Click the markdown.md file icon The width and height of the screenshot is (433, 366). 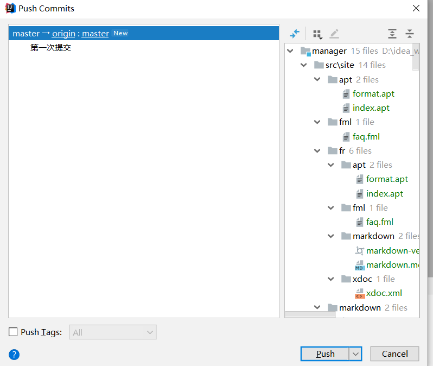[360, 266]
